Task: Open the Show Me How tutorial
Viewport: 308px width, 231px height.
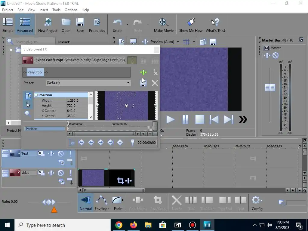Action: 191,25
